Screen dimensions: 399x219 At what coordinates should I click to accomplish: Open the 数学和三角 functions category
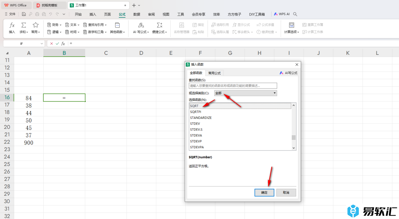tap(95, 32)
